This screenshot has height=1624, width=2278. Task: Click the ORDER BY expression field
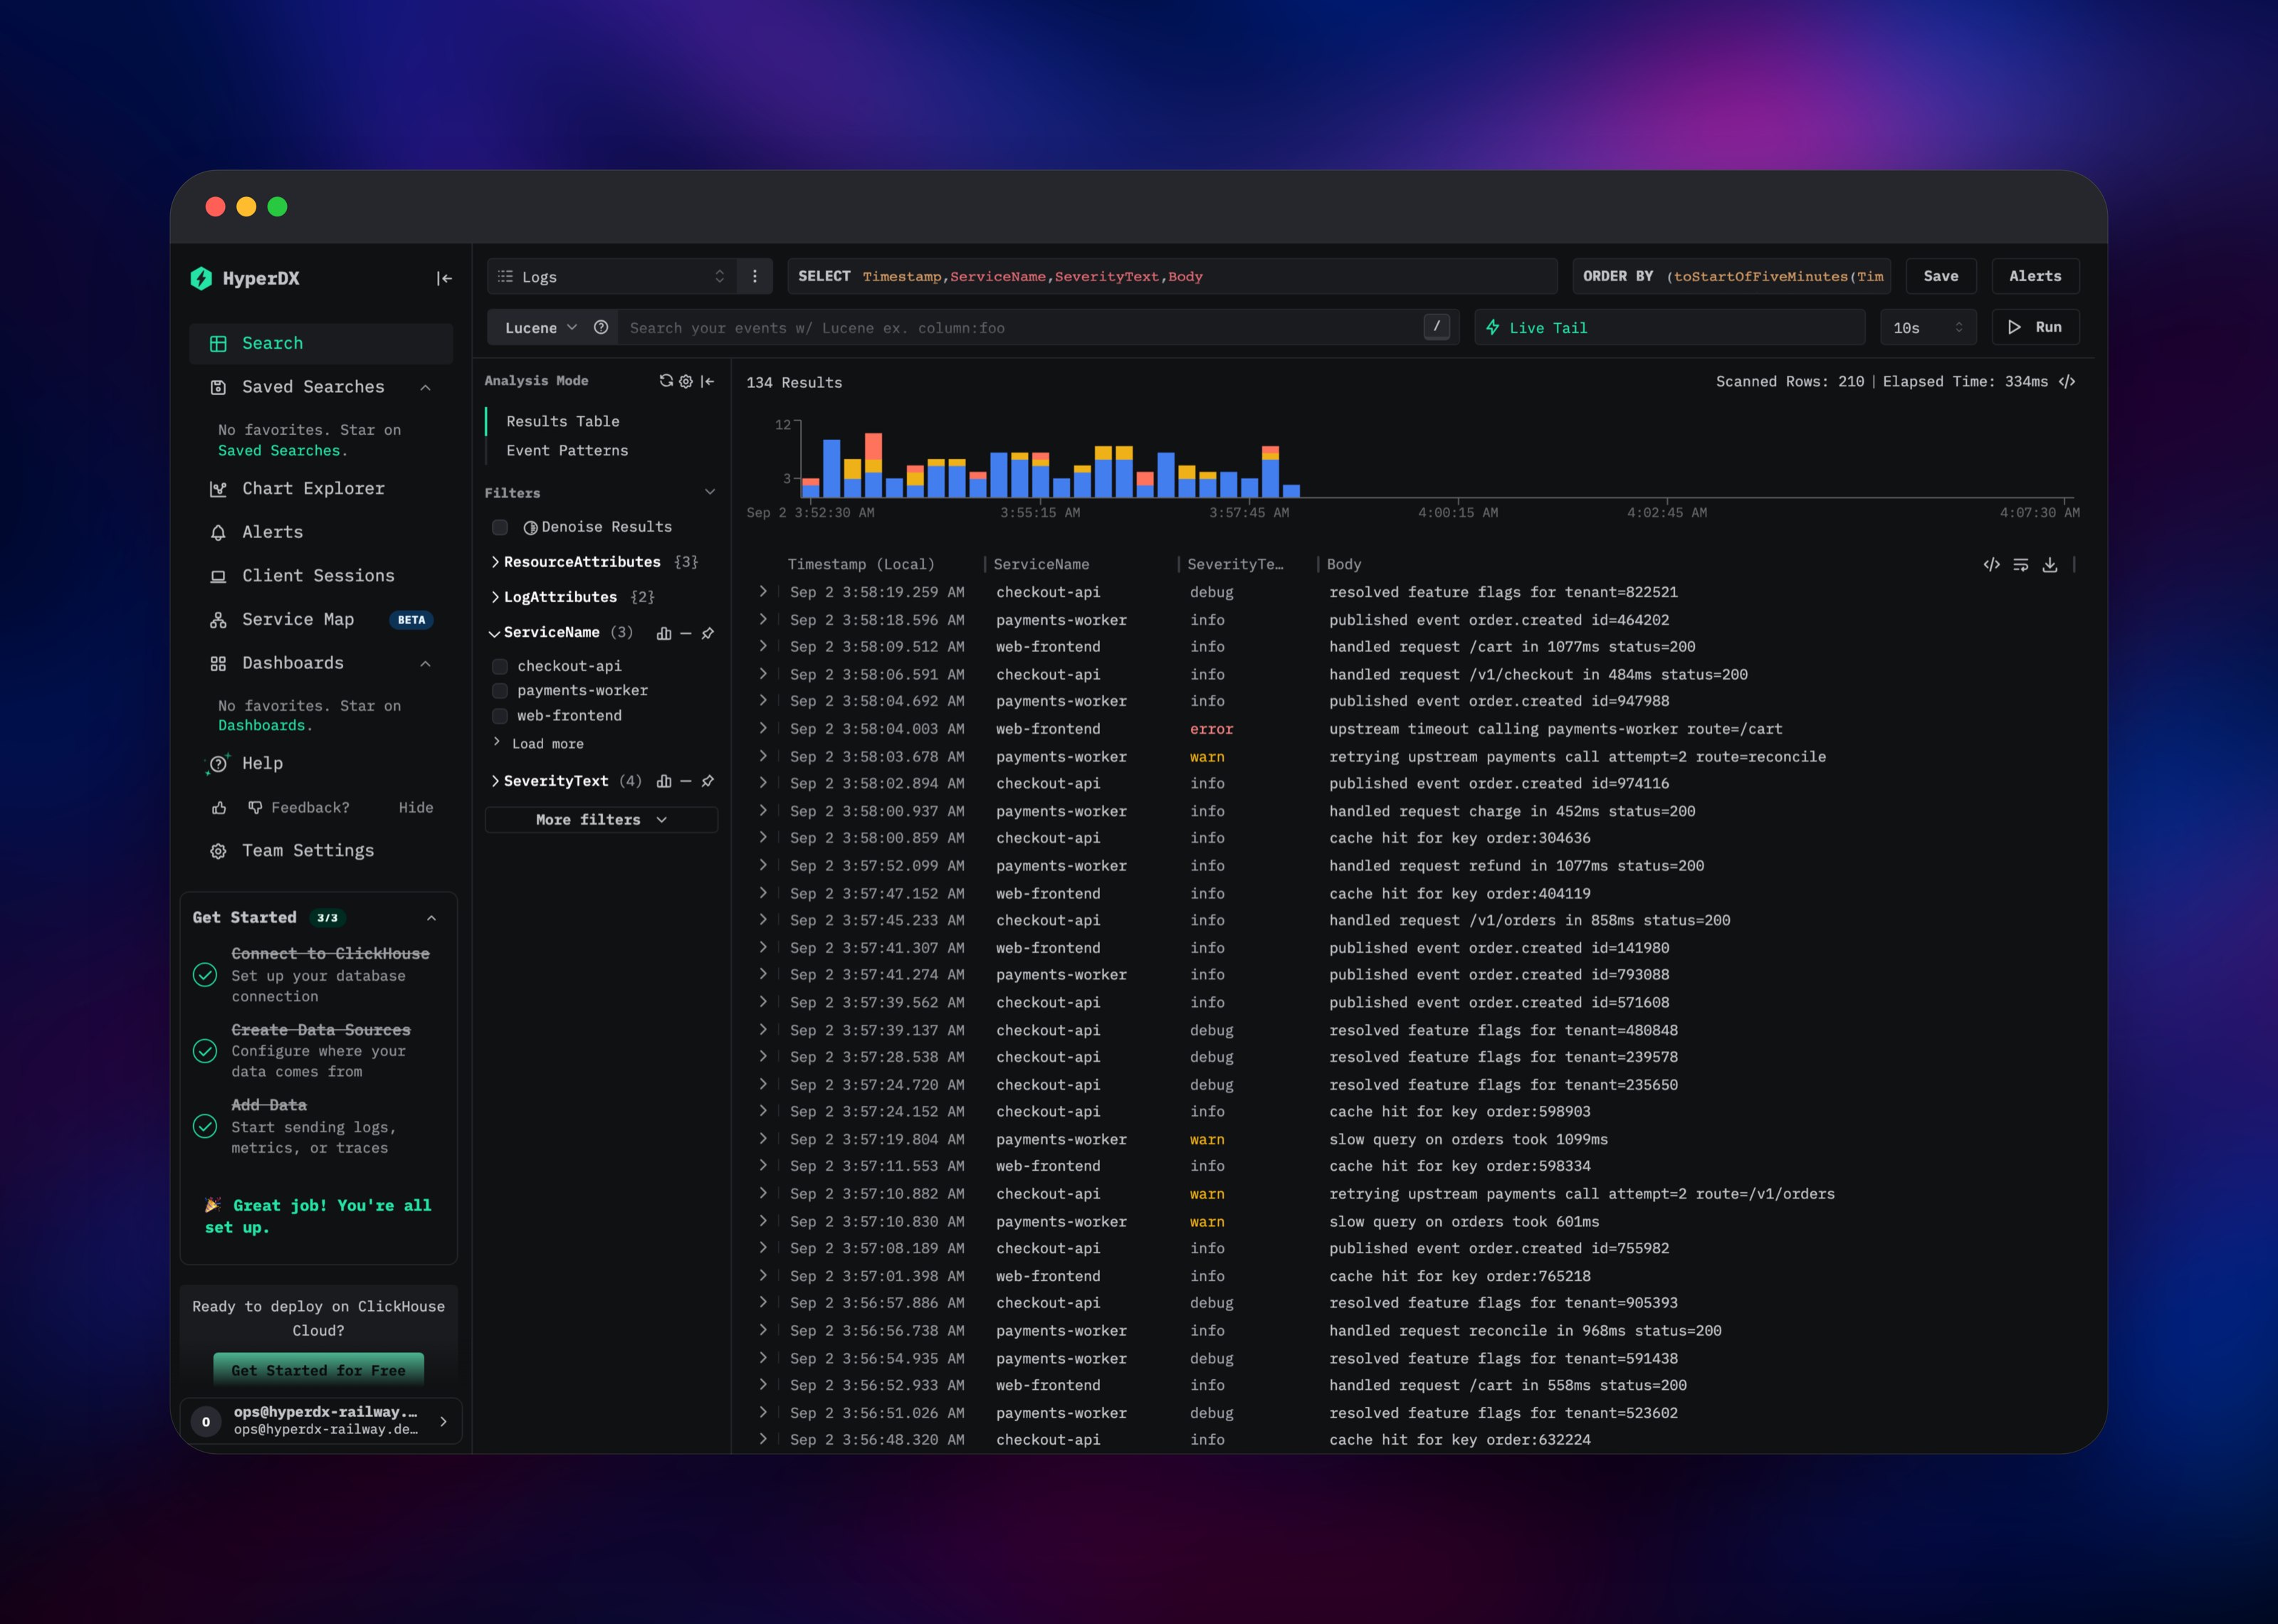[x=1733, y=276]
